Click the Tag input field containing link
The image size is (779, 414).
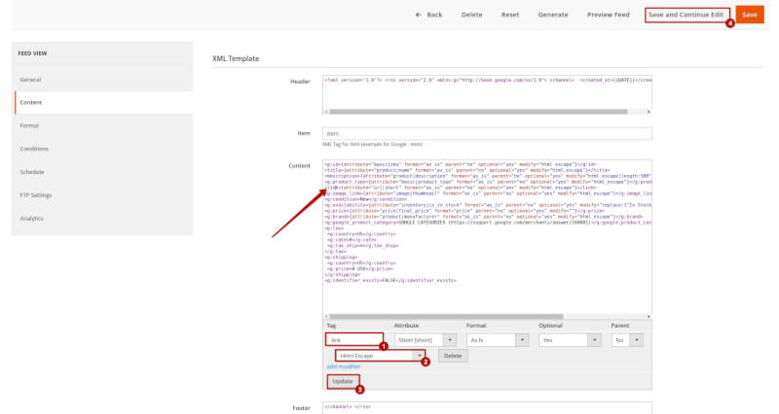point(353,340)
